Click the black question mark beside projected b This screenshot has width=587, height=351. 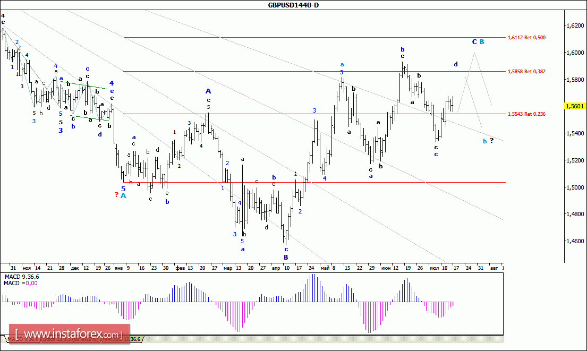[491, 141]
